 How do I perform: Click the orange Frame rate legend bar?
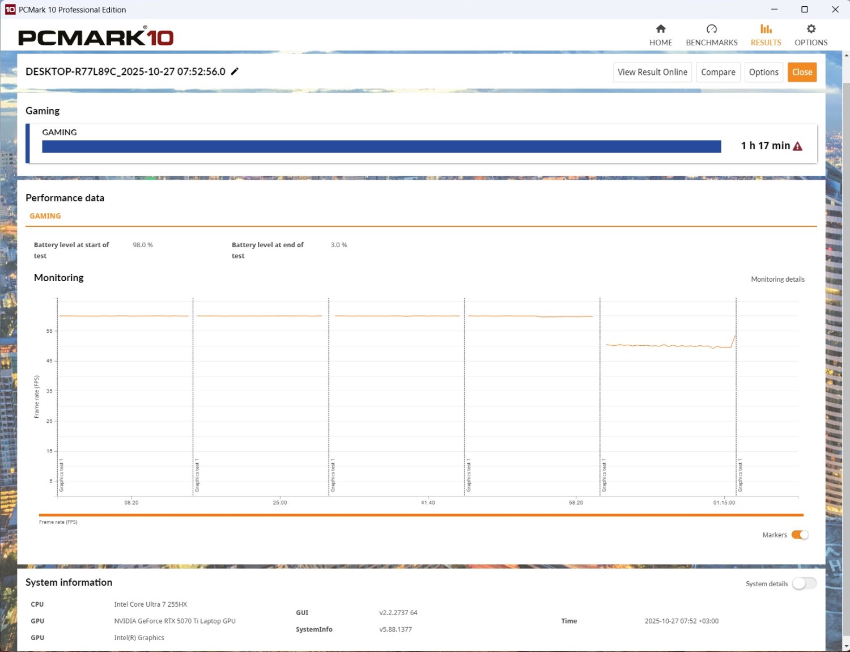click(421, 515)
